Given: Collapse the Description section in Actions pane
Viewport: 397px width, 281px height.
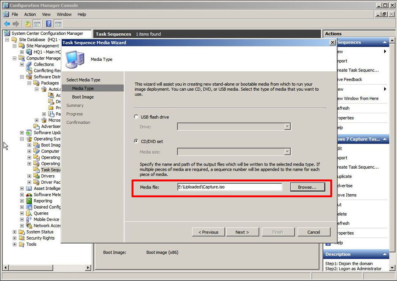Looking at the screenshot, I should pos(385,254).
